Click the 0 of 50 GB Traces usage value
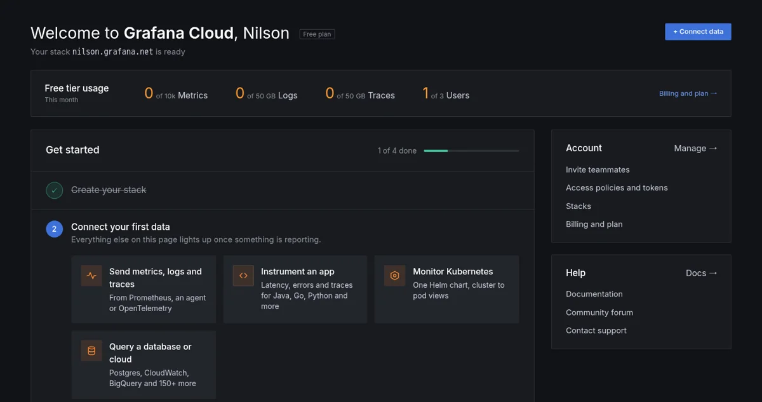This screenshot has width=762, height=402. (x=360, y=94)
